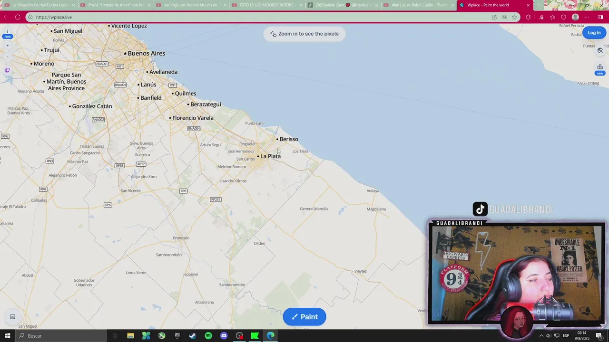Open the browser shield icon
This screenshot has width=609, height=342.
click(x=564, y=17)
